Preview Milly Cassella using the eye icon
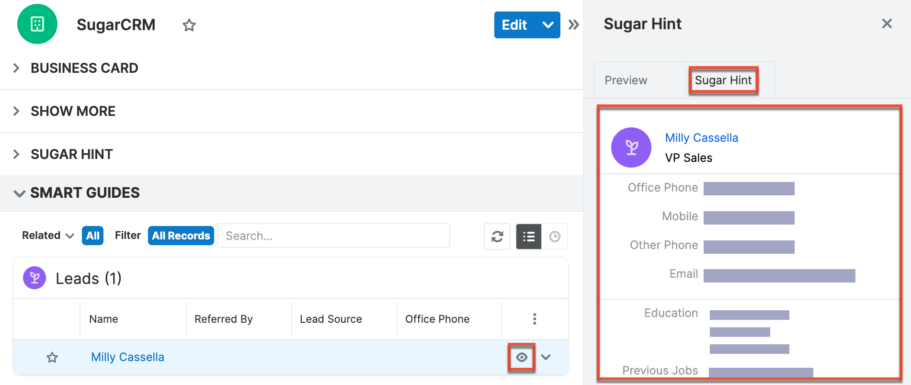This screenshot has width=911, height=385. [521, 357]
